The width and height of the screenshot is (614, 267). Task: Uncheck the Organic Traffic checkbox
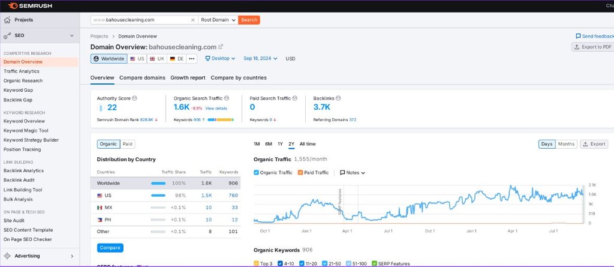point(257,173)
